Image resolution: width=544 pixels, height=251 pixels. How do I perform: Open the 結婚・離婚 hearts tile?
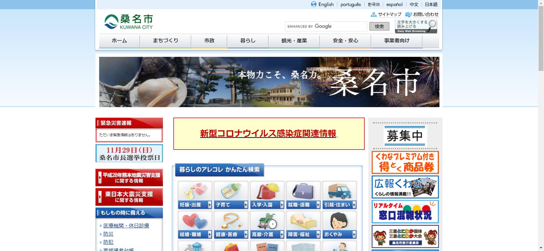[195, 225]
